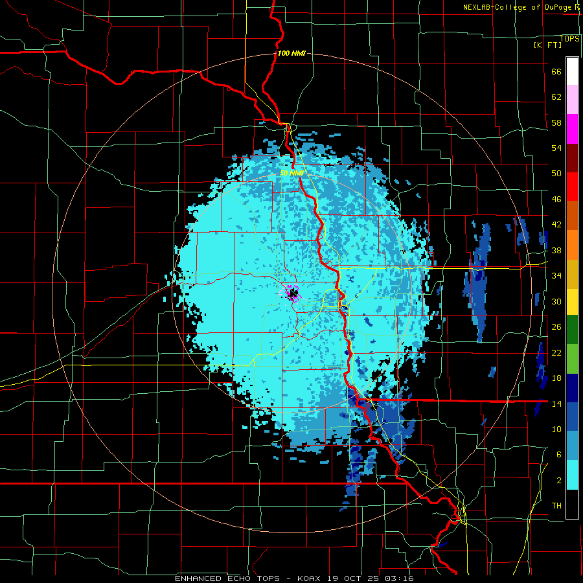The height and width of the screenshot is (583, 583).
Task: Click the black TH legend swatch
Action: (x=572, y=504)
